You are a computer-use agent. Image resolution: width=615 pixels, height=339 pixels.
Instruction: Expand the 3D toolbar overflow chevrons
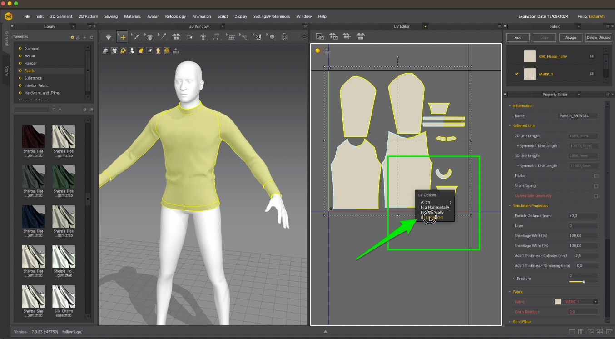click(x=304, y=36)
